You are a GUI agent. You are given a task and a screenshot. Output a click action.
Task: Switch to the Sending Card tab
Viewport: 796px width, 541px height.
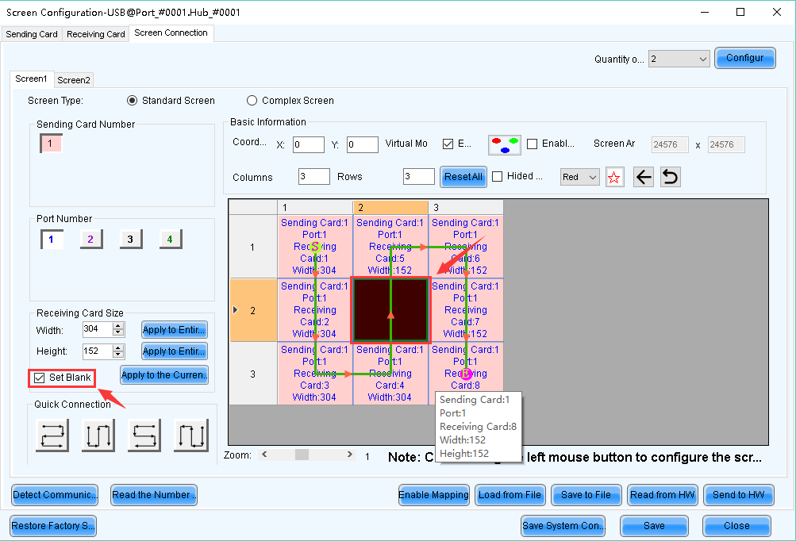[x=32, y=34]
